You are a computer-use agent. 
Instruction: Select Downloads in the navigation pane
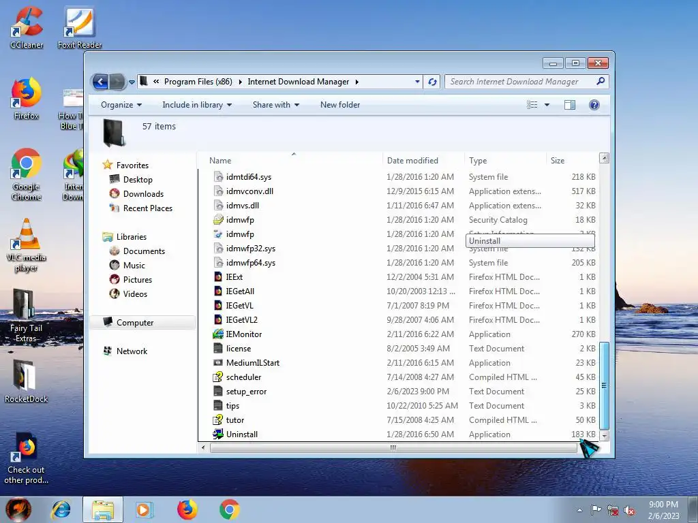pos(143,194)
